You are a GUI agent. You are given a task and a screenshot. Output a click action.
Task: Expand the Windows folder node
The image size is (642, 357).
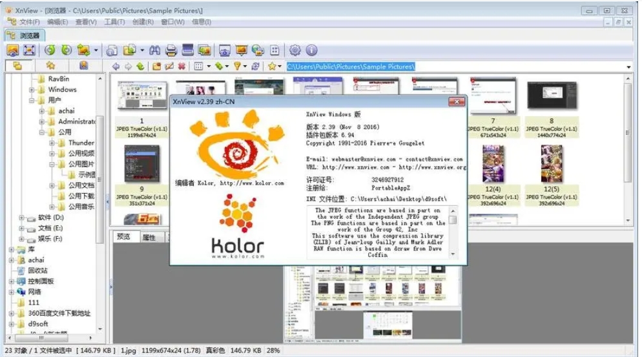(x=32, y=90)
